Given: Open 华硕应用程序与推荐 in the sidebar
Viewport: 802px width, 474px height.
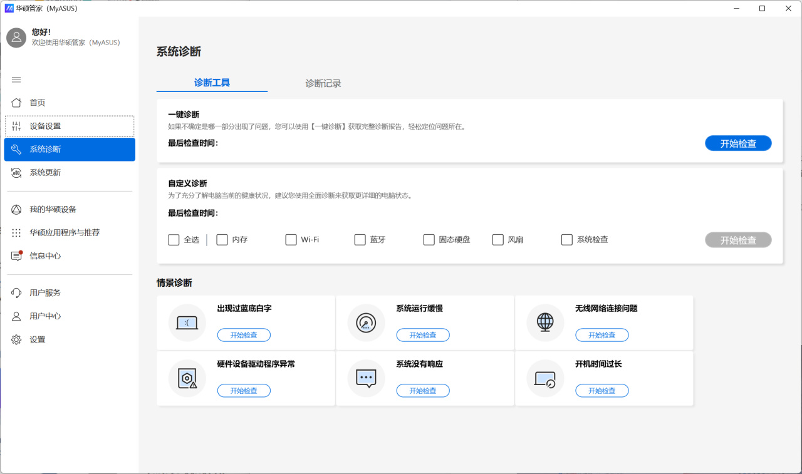Looking at the screenshot, I should (x=70, y=233).
